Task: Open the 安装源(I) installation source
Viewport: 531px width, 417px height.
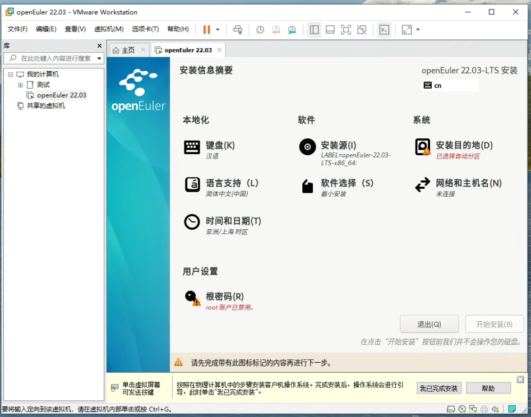Action: 345,152
